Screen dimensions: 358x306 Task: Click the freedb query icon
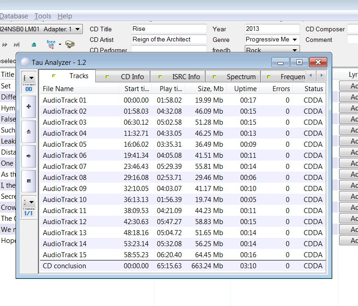pyautogui.click(x=51, y=44)
